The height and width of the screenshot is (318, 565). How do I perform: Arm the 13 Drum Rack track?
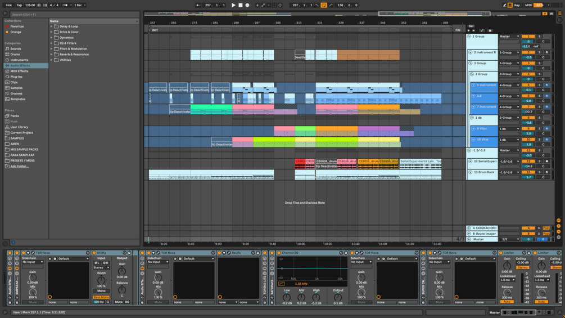point(546,172)
